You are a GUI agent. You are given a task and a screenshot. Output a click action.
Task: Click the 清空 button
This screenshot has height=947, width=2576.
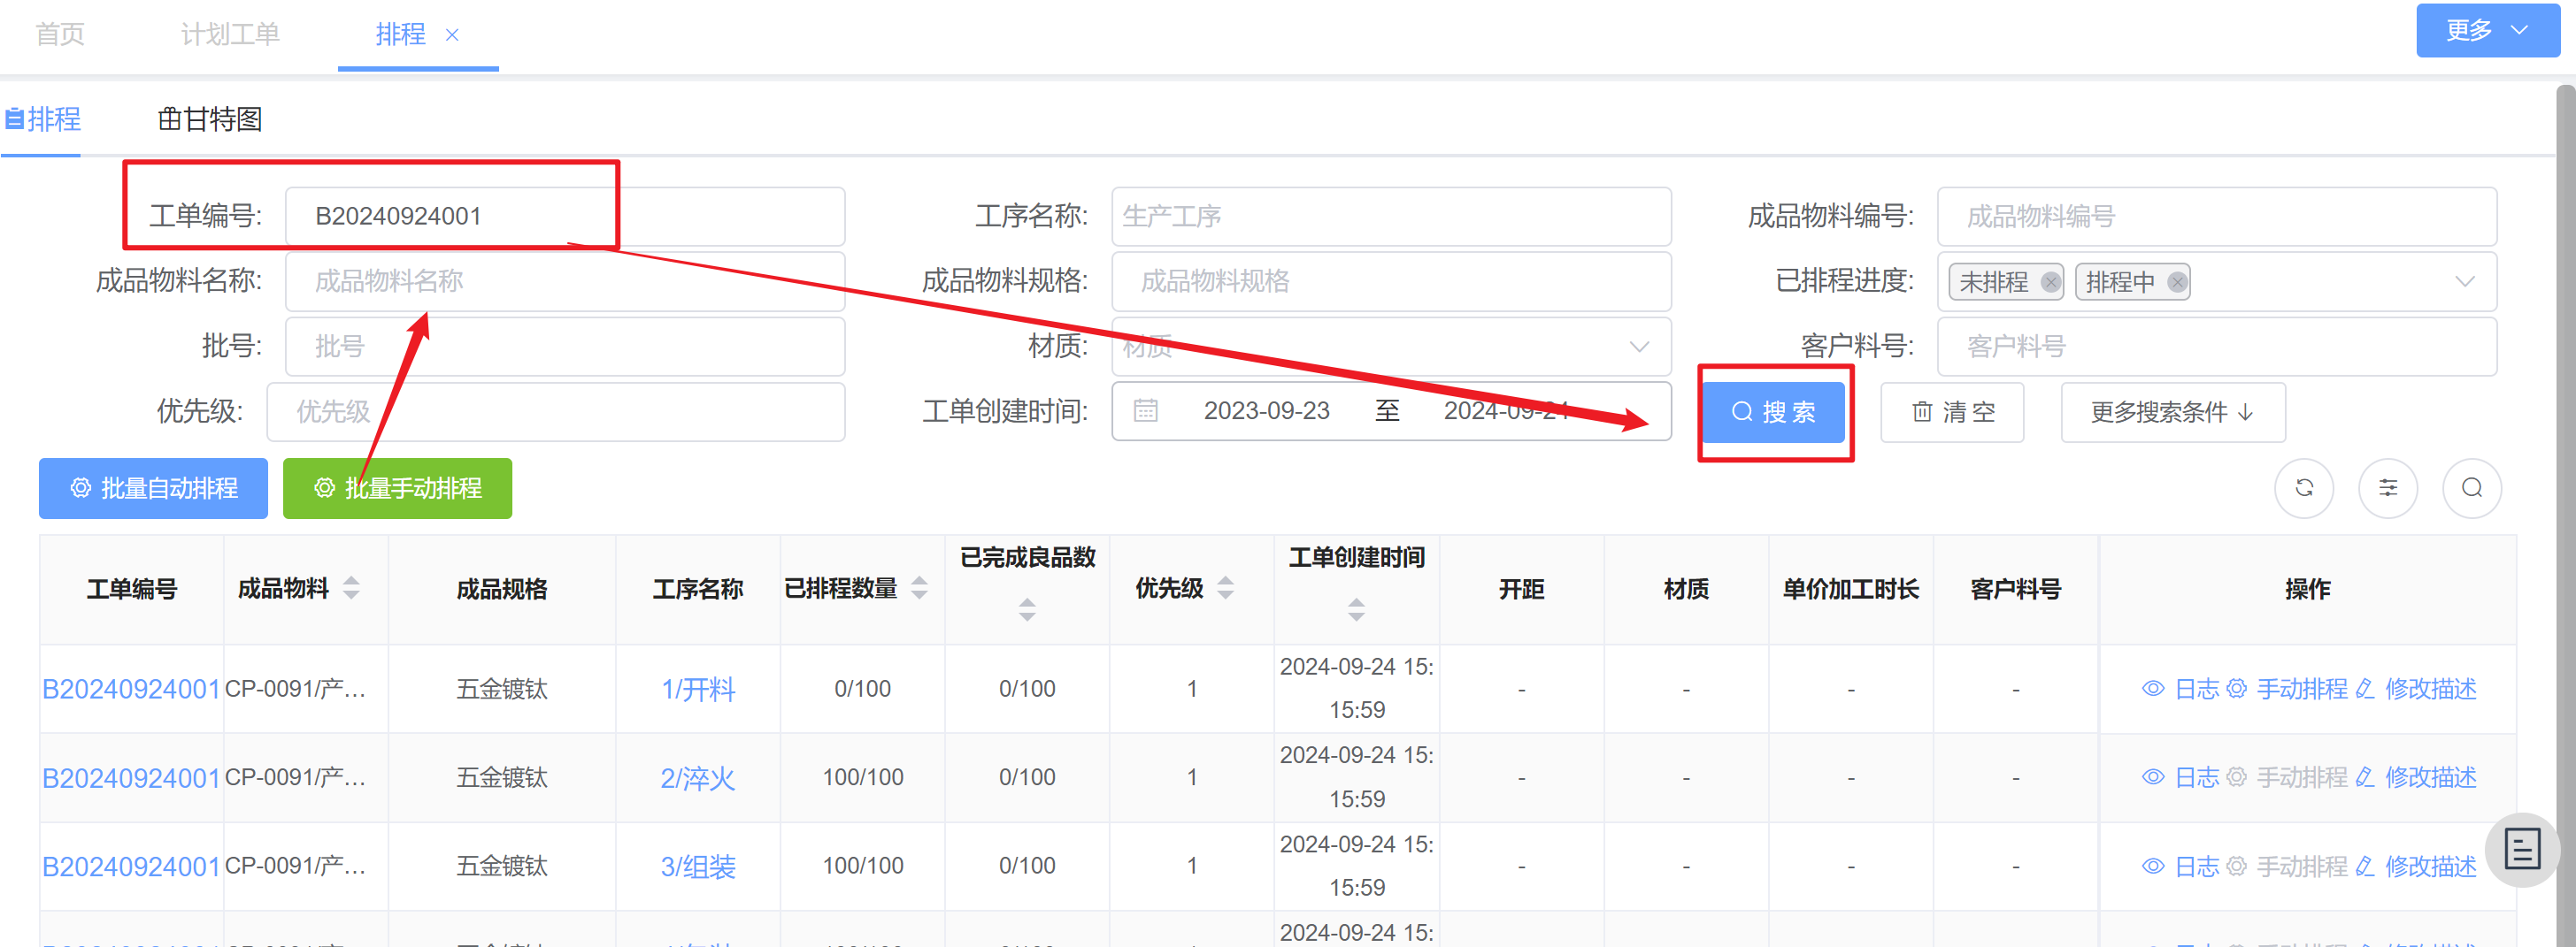tap(1952, 411)
